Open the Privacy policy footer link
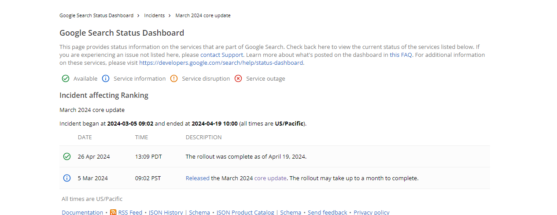 [x=372, y=212]
